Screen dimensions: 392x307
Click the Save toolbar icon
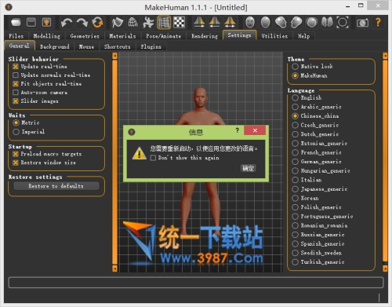(31, 23)
